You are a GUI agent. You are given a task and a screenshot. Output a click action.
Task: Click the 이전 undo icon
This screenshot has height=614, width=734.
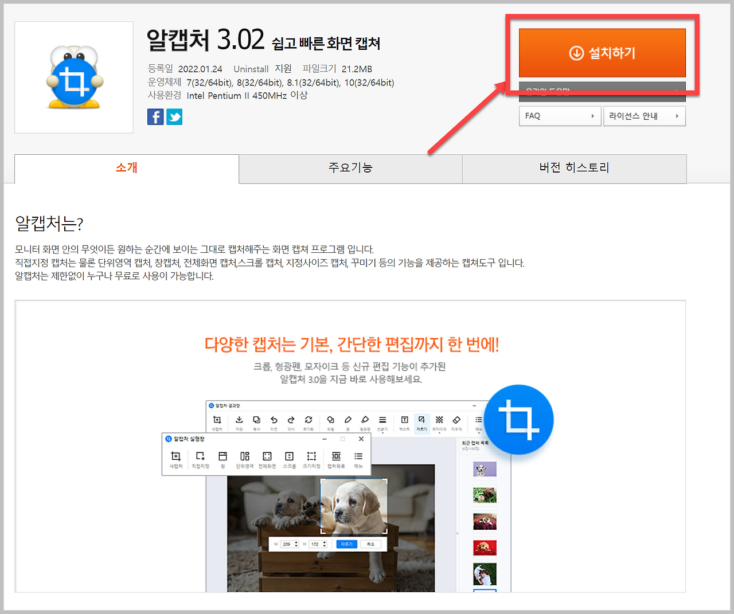[274, 423]
